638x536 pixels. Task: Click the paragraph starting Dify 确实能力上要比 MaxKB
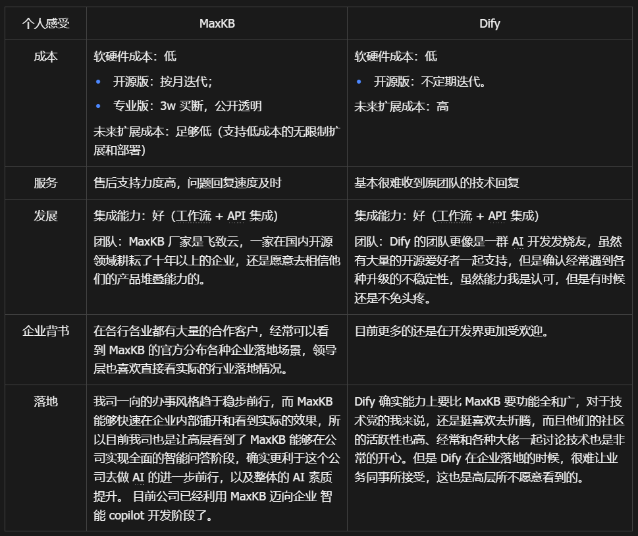pyautogui.click(x=489, y=440)
